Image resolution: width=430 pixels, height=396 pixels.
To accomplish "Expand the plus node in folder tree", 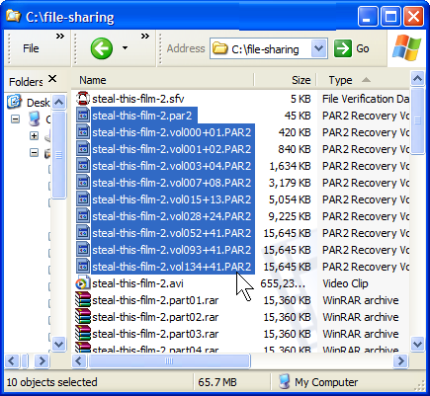I will [34, 135].
